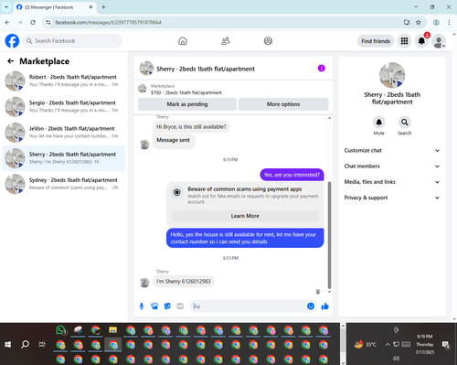Send a thumbs-up like
Viewport: 457px width, 365px height.
pyautogui.click(x=325, y=306)
